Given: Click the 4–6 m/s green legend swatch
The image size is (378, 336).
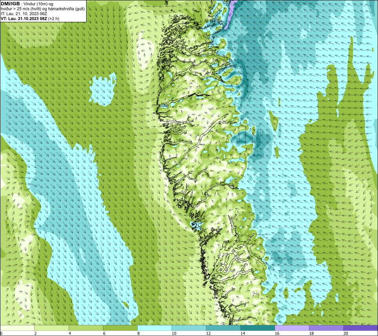Looking at the screenshot, I should point(86,328).
